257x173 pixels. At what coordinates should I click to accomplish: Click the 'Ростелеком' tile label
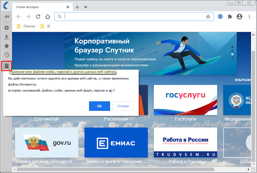(x=116, y=119)
